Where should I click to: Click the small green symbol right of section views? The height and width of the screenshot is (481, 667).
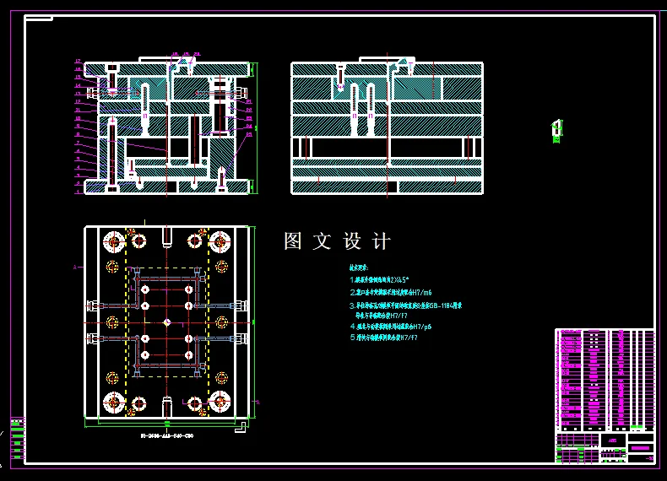pyautogui.click(x=557, y=131)
